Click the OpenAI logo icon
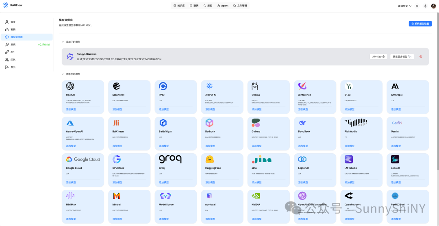 pos(70,86)
